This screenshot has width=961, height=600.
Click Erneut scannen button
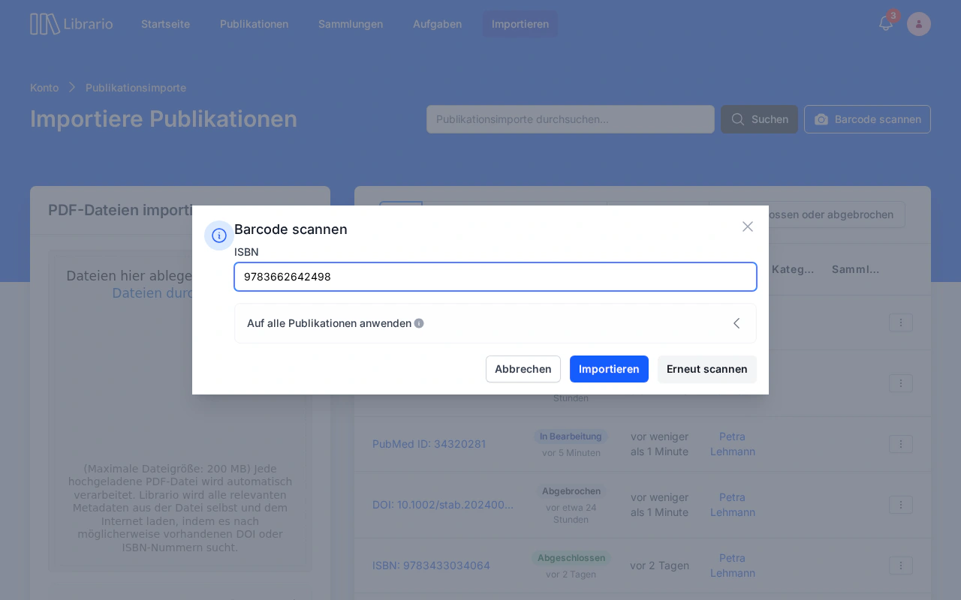click(x=707, y=369)
